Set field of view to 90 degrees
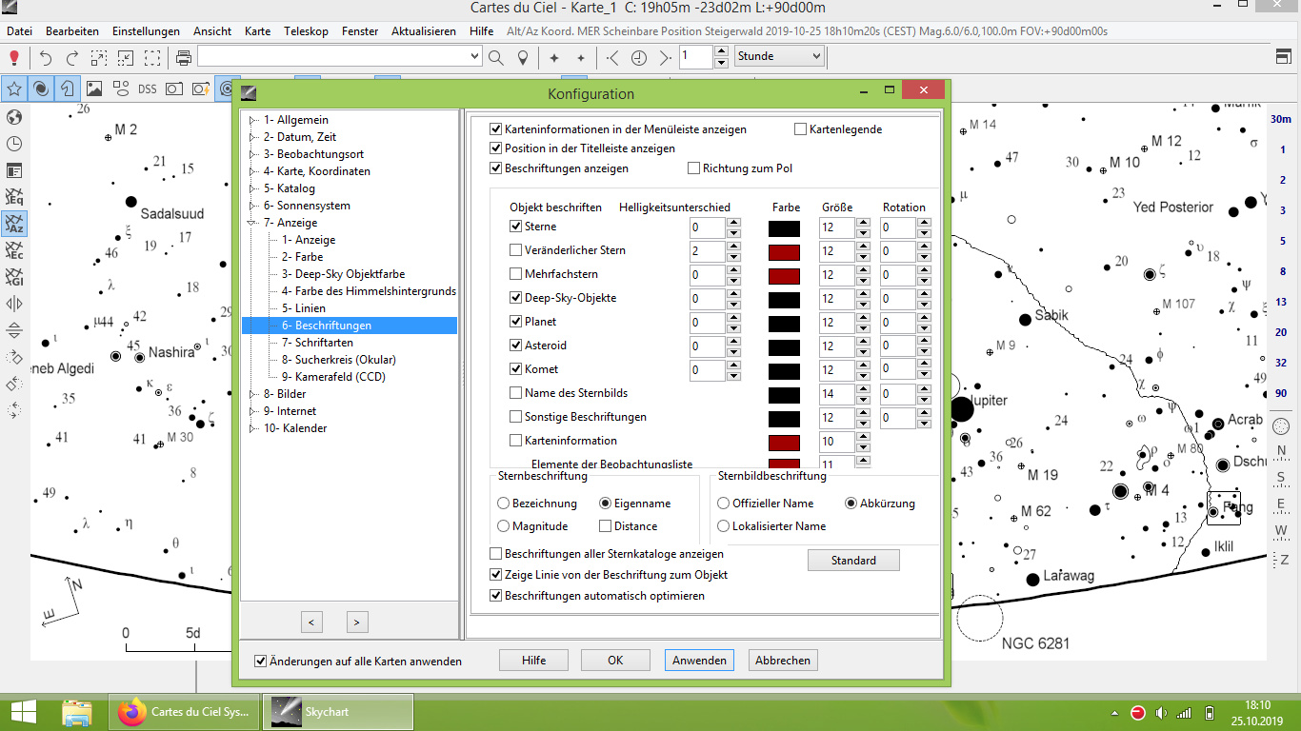Screen dimensions: 1301x731 1281,393
